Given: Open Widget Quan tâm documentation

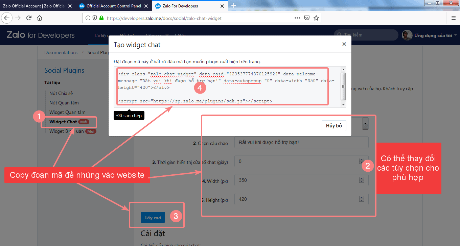Looking at the screenshot, I should [x=67, y=112].
